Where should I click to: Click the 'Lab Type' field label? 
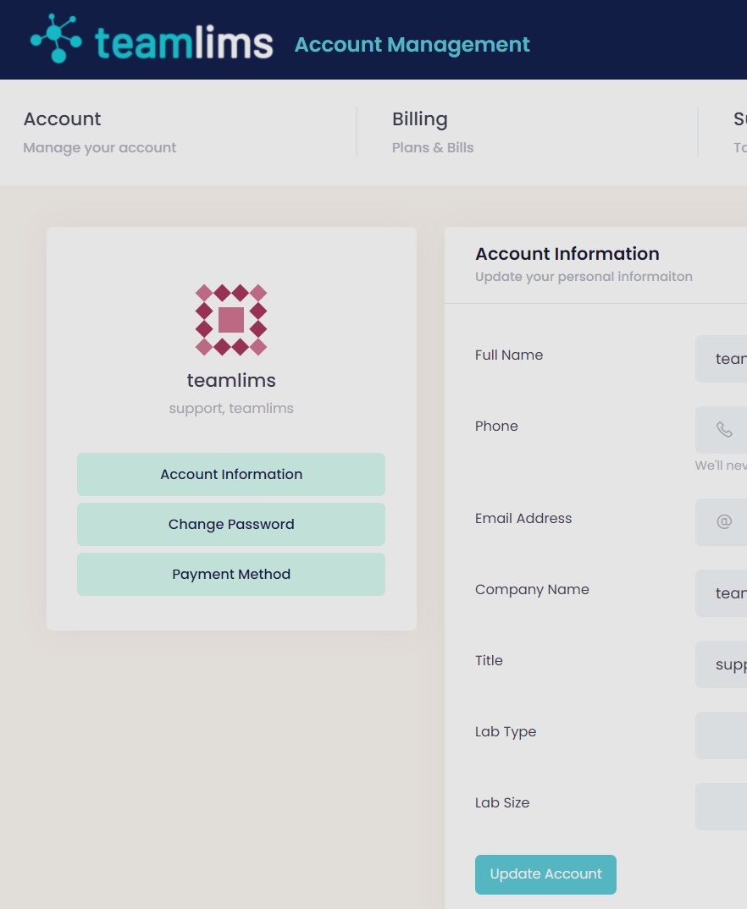click(x=505, y=732)
